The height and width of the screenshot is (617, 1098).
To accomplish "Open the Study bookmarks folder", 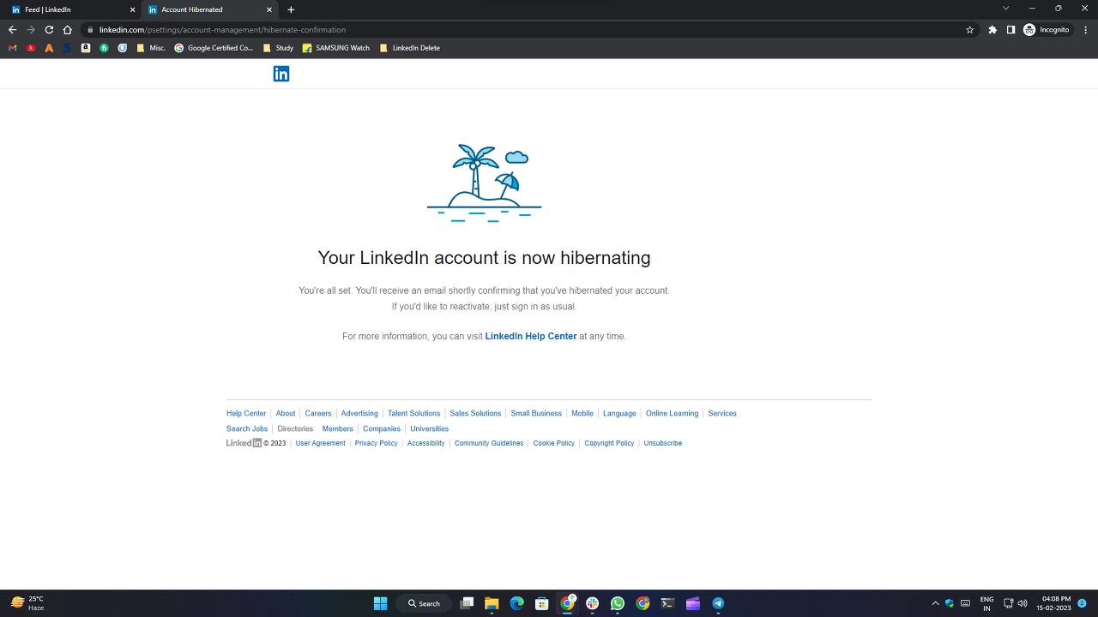I will (x=278, y=48).
